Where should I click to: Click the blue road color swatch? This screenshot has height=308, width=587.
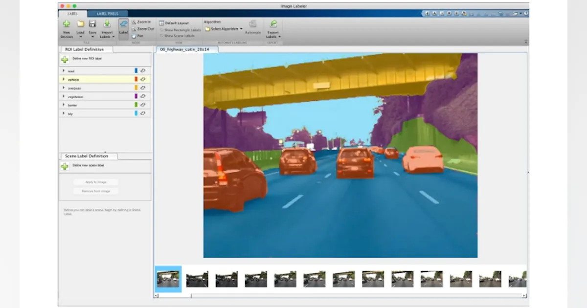[136, 71]
